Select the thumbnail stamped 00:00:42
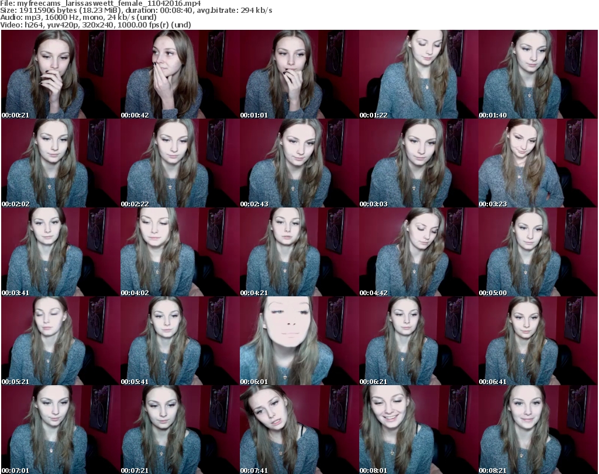 point(180,74)
